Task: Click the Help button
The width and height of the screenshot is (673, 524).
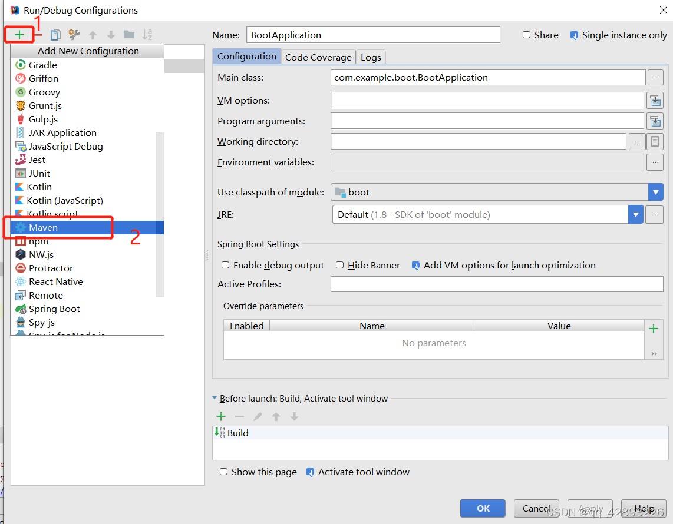Action: coord(644,508)
